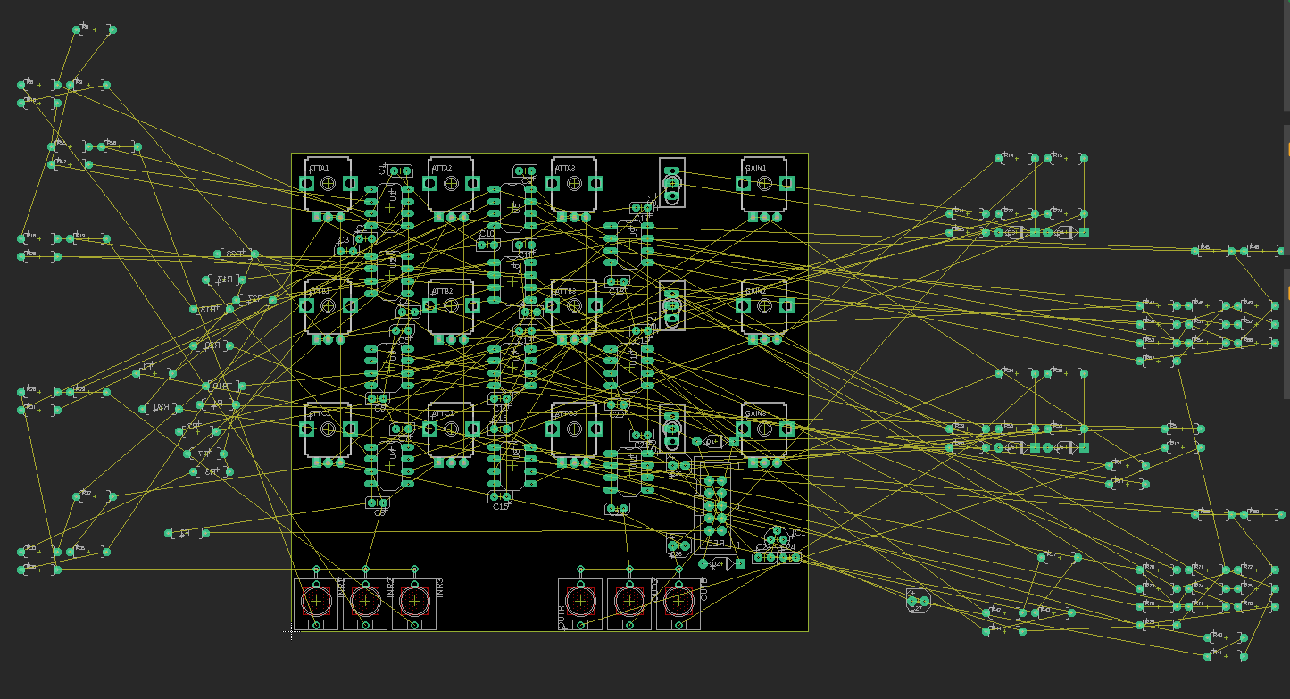Select the ATTA1 potentiometer footprint
Screen dimensions: 1290x699
tap(328, 187)
